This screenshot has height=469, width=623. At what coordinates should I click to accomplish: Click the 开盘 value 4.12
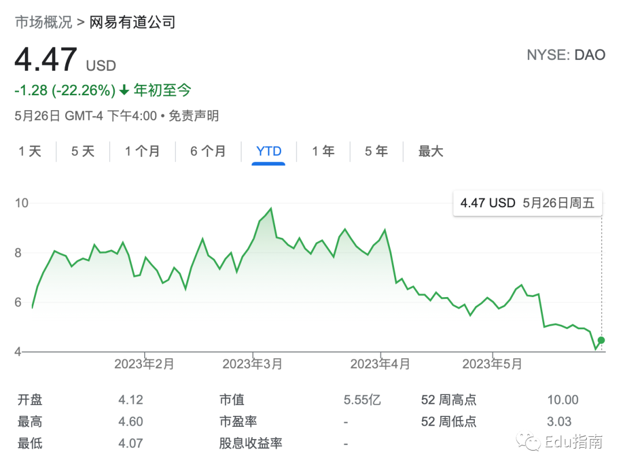point(130,400)
